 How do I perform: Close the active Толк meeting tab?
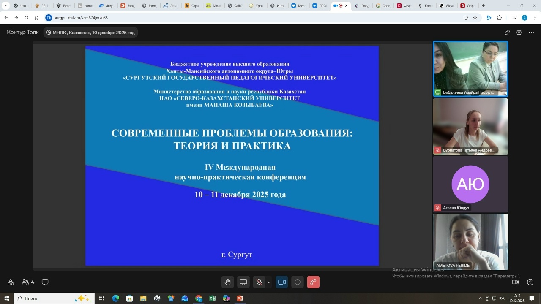(x=346, y=5)
